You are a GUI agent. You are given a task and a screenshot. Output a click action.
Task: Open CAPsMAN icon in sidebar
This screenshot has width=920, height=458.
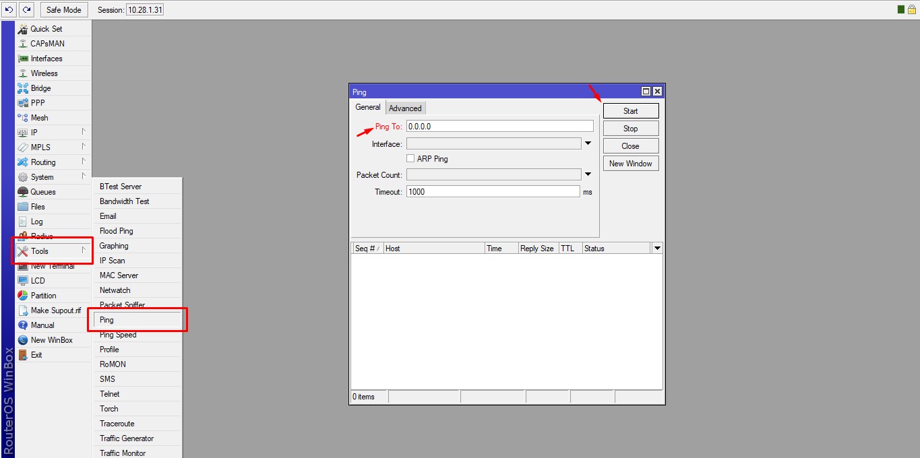[23, 44]
